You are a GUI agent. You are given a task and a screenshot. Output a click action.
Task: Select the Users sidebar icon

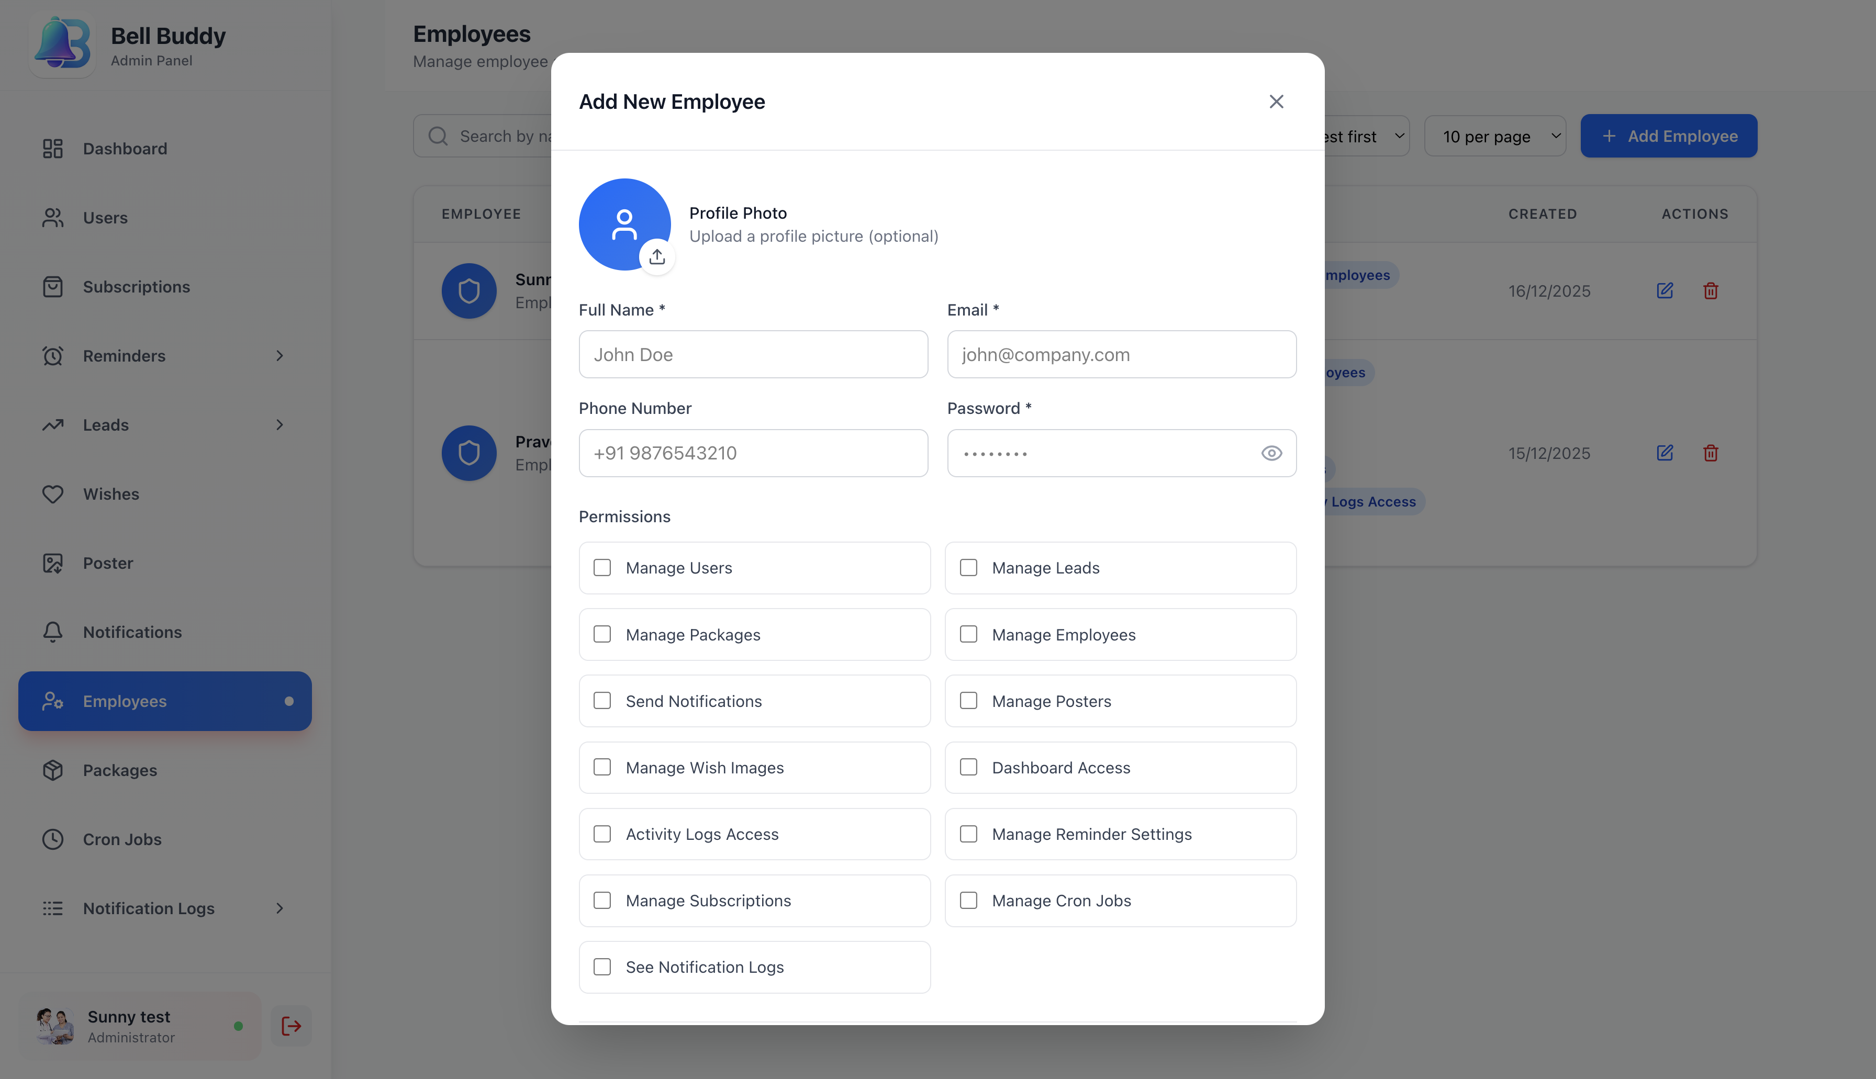[x=53, y=217]
